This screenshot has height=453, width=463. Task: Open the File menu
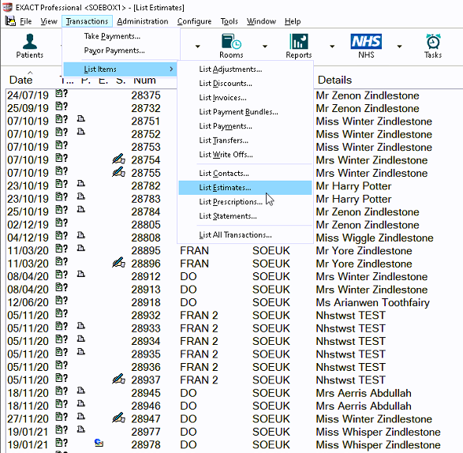coord(25,21)
